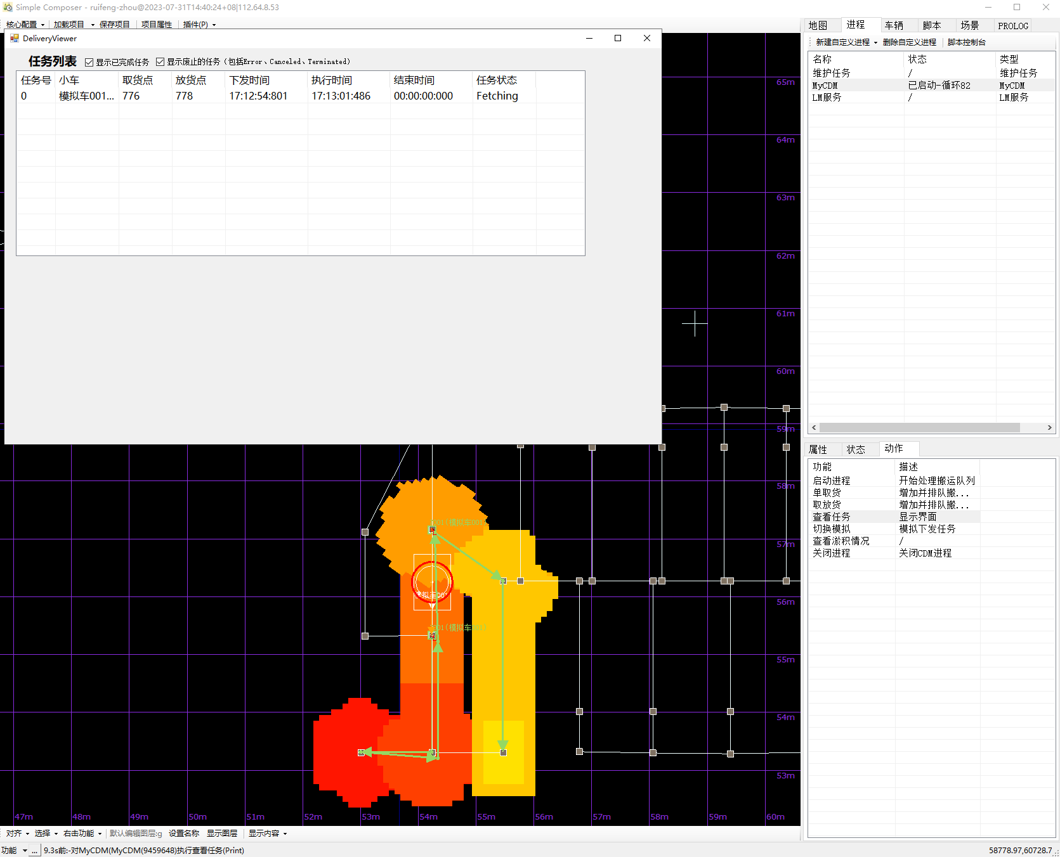Open the 核心配置 dropdown menu
The image size is (1060, 857).
[25, 25]
